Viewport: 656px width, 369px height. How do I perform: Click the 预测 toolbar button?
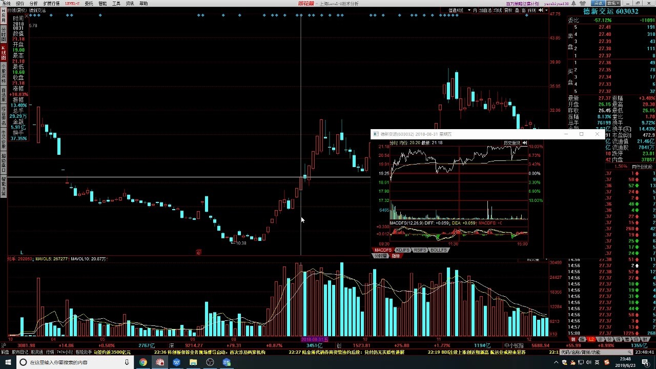[x=532, y=10]
